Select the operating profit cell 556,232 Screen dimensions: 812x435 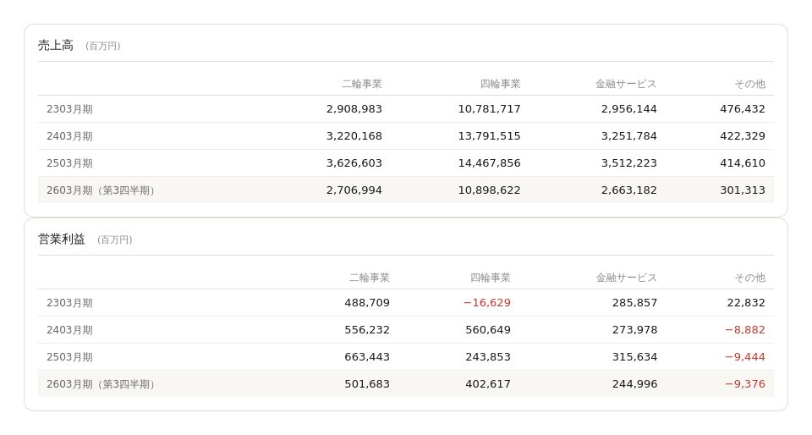[x=366, y=330]
